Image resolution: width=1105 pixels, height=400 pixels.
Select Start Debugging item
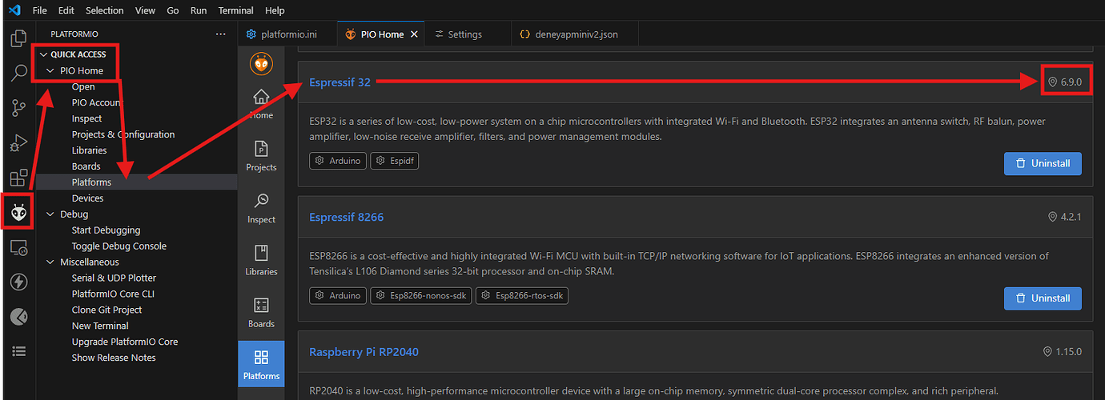tap(106, 230)
